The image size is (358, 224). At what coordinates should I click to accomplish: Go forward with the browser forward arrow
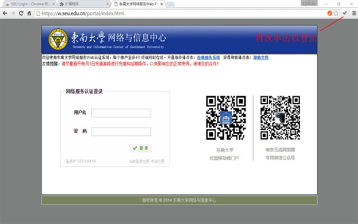13,13
